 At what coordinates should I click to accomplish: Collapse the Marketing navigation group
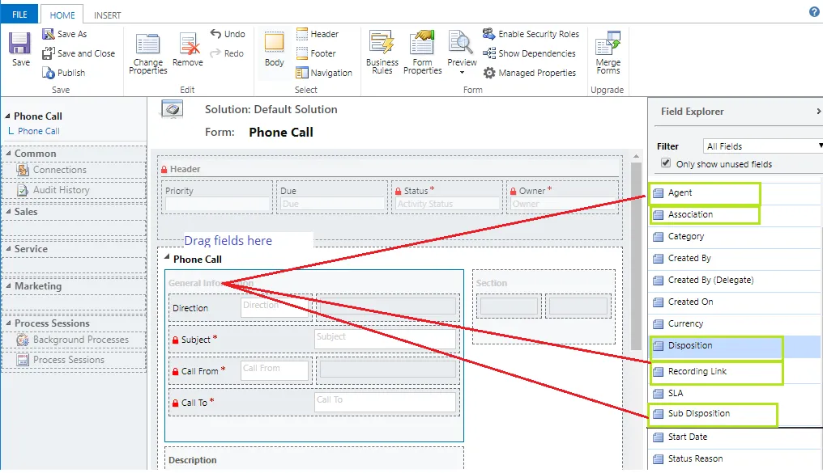point(8,285)
